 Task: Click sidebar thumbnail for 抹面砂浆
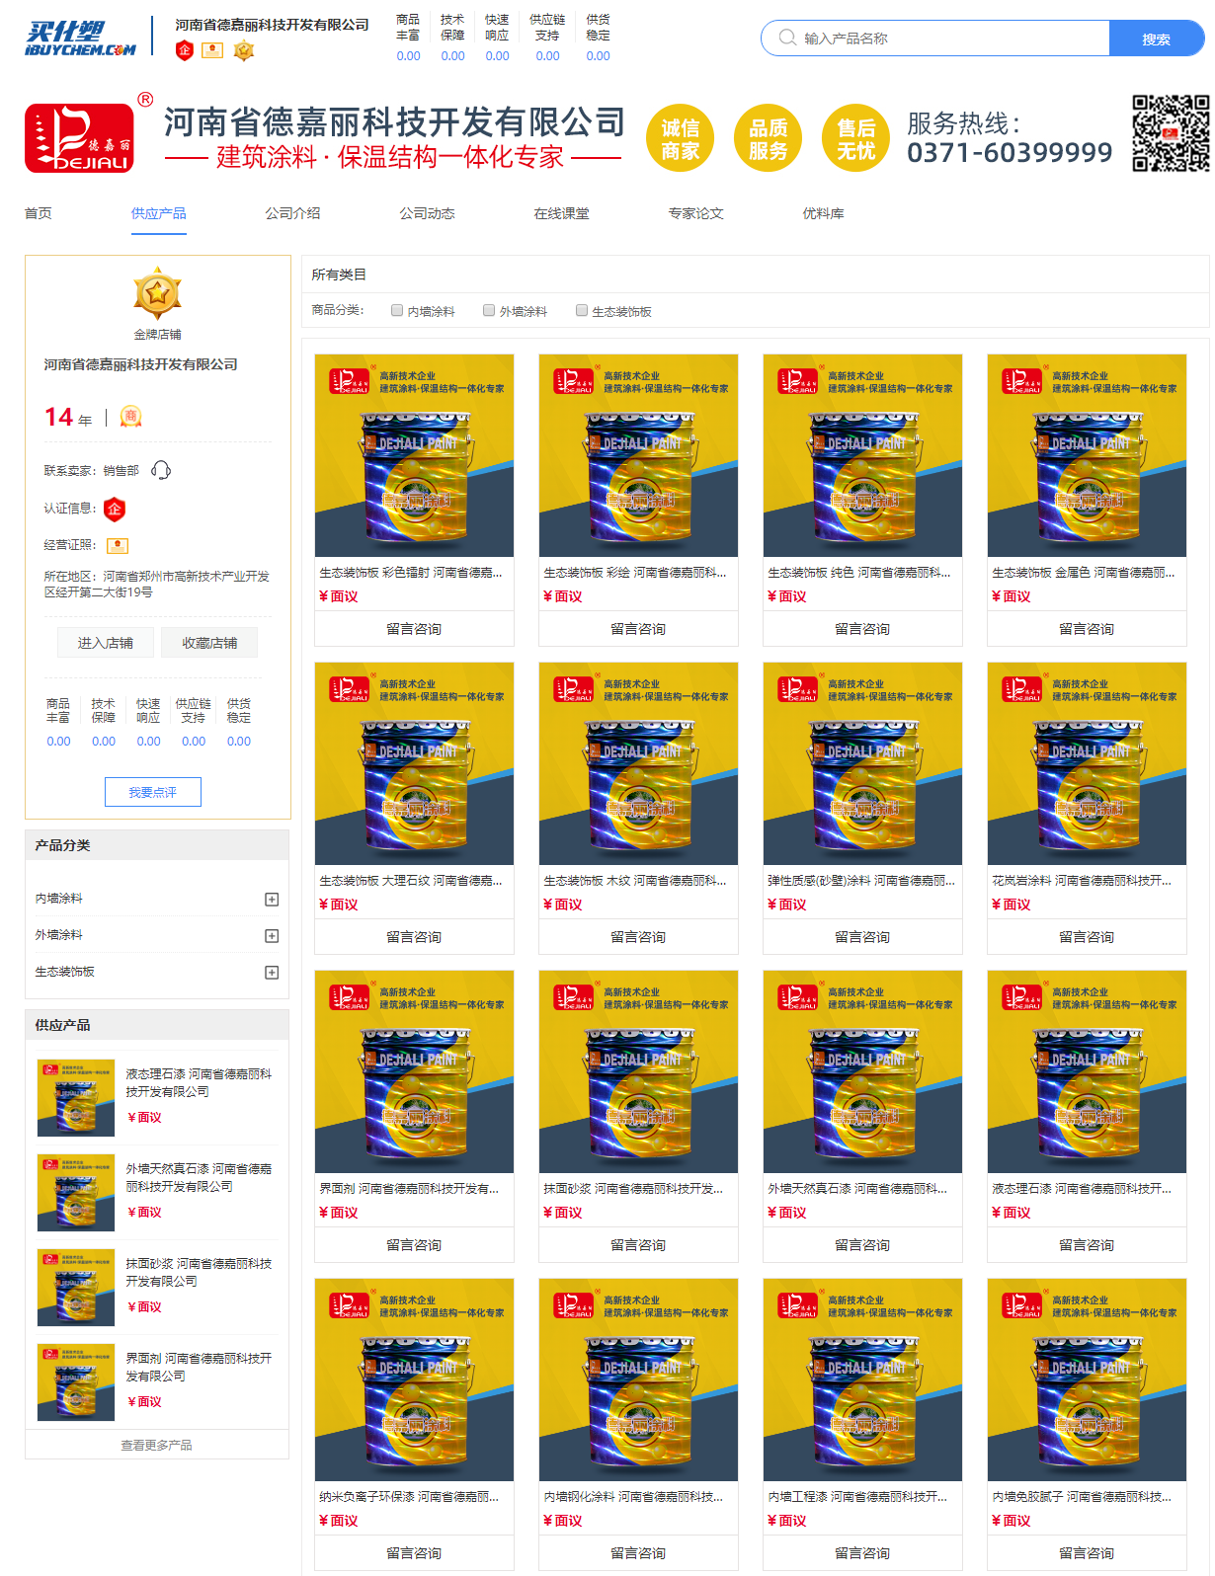click(76, 1288)
